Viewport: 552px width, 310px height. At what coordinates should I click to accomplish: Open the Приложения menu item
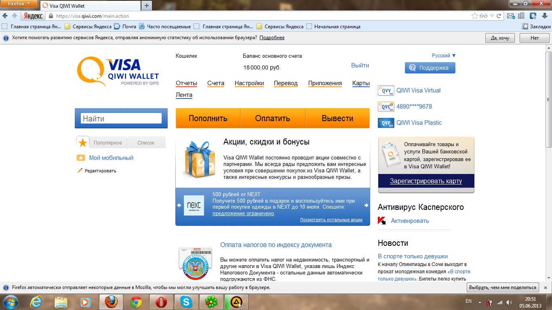[x=325, y=83]
